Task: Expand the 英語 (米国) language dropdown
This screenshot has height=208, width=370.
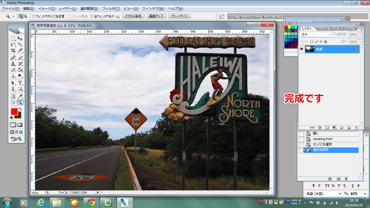Action: pyautogui.click(x=323, y=194)
